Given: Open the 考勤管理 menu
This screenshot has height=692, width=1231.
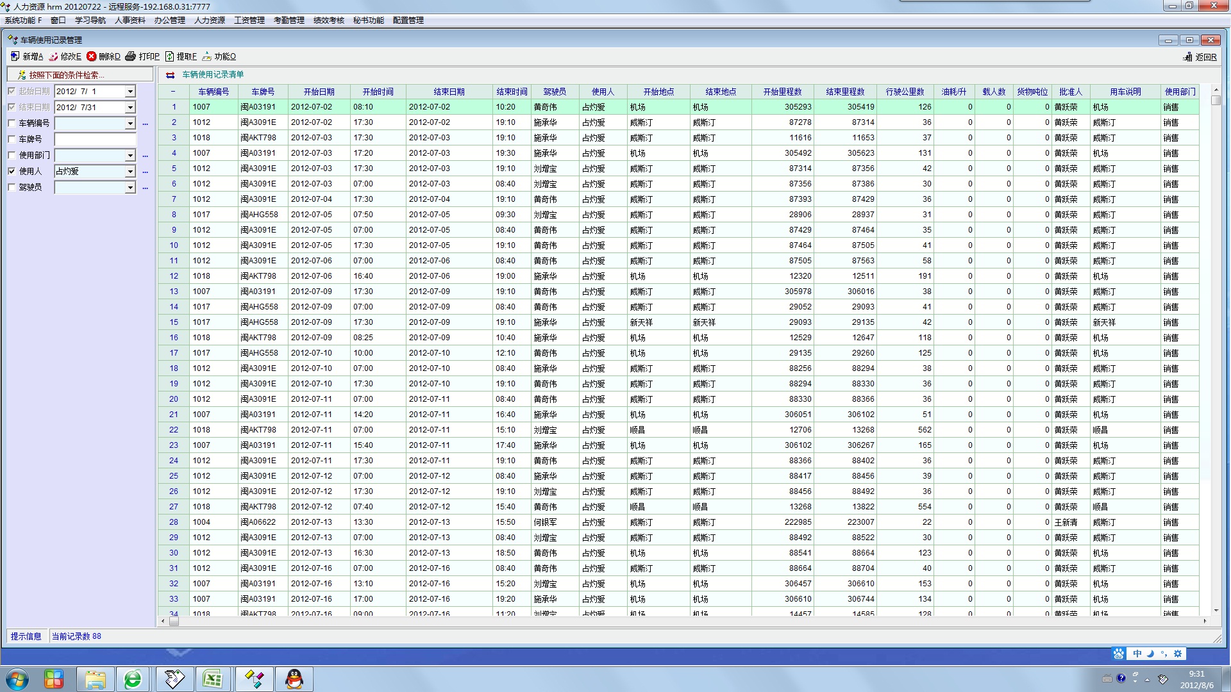Looking at the screenshot, I should [x=289, y=21].
